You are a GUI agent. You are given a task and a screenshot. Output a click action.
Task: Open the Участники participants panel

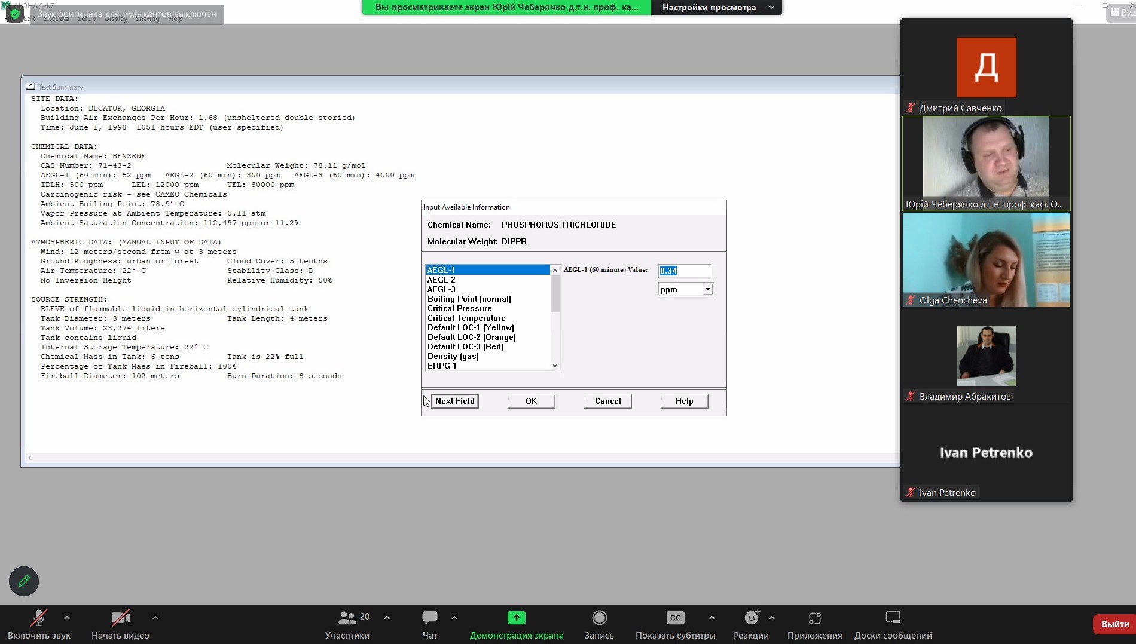[x=347, y=624]
